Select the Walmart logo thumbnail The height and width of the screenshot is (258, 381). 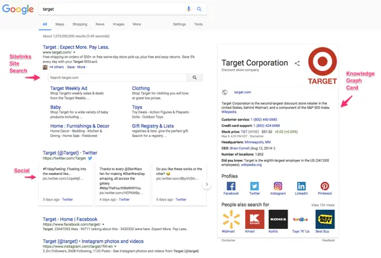point(231,219)
